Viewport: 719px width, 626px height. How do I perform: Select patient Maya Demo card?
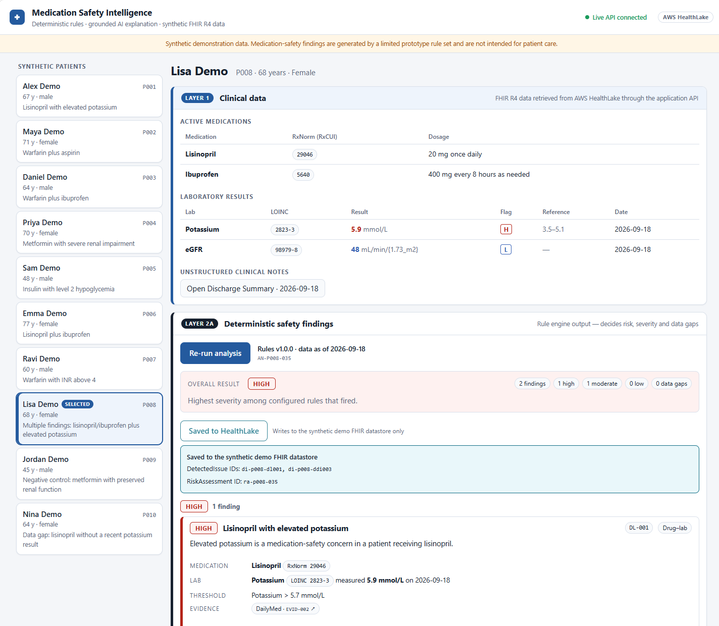(89, 141)
